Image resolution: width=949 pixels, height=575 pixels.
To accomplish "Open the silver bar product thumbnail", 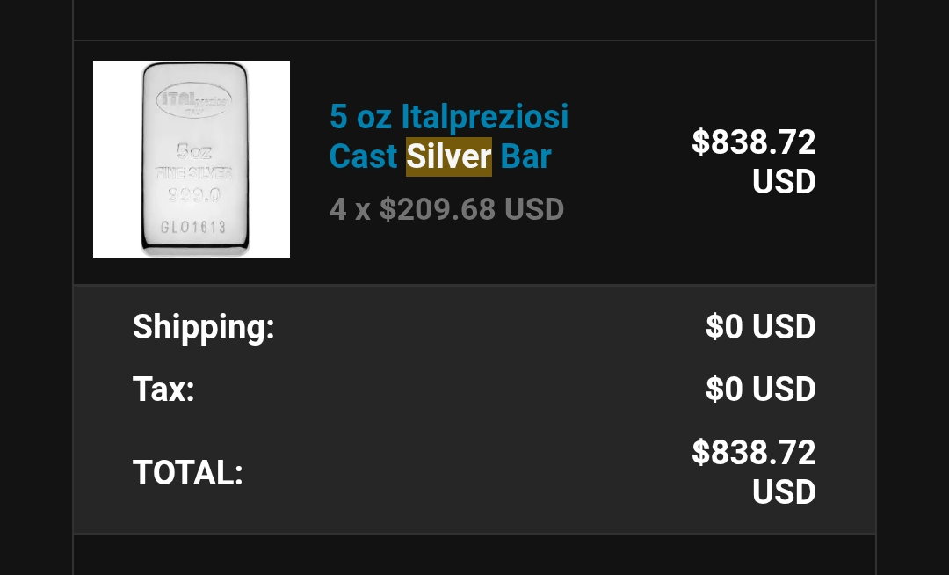I will (192, 159).
